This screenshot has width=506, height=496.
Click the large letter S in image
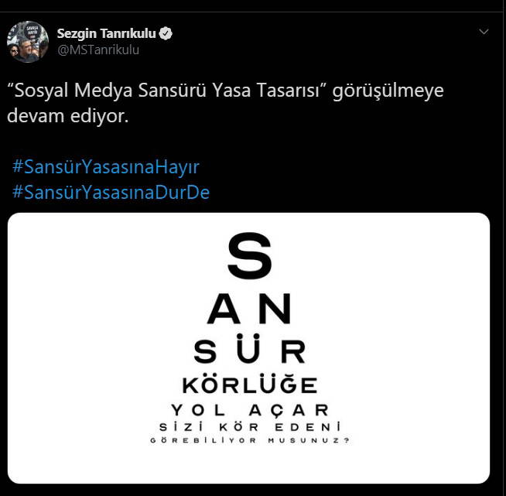point(250,256)
